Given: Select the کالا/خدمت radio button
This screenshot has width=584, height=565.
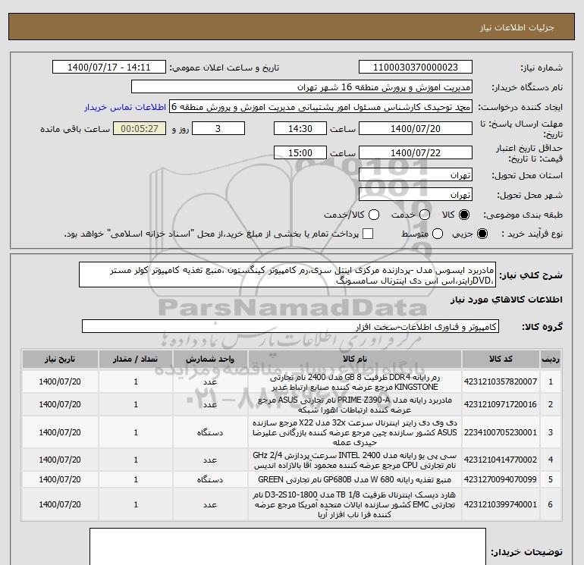Looking at the screenshot, I should click(x=374, y=215).
